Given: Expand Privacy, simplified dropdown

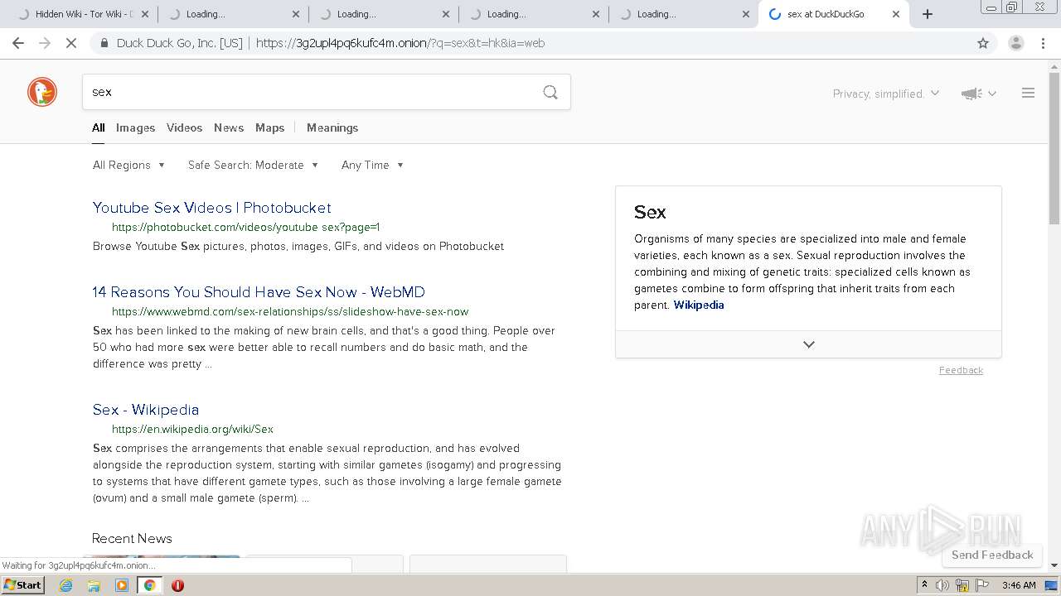Looking at the screenshot, I should [885, 94].
